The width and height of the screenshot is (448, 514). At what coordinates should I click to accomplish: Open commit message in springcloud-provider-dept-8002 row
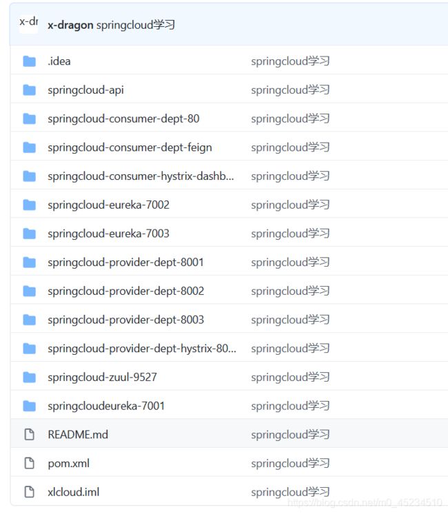pyautogui.click(x=290, y=291)
